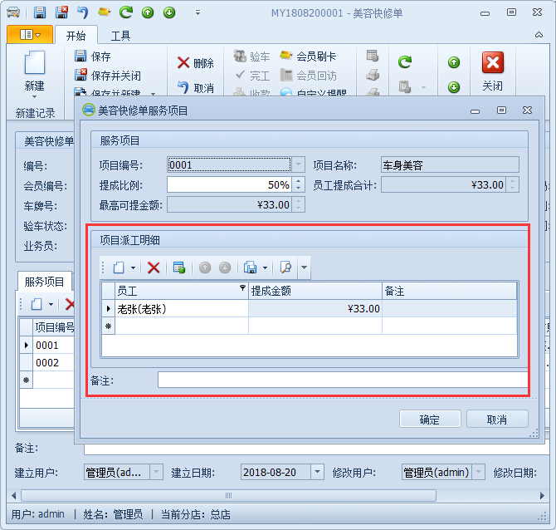
Task: Open the quick access toolbar customize dropdown
Action: (x=198, y=12)
